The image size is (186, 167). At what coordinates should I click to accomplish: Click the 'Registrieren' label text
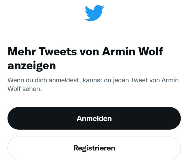(94, 148)
